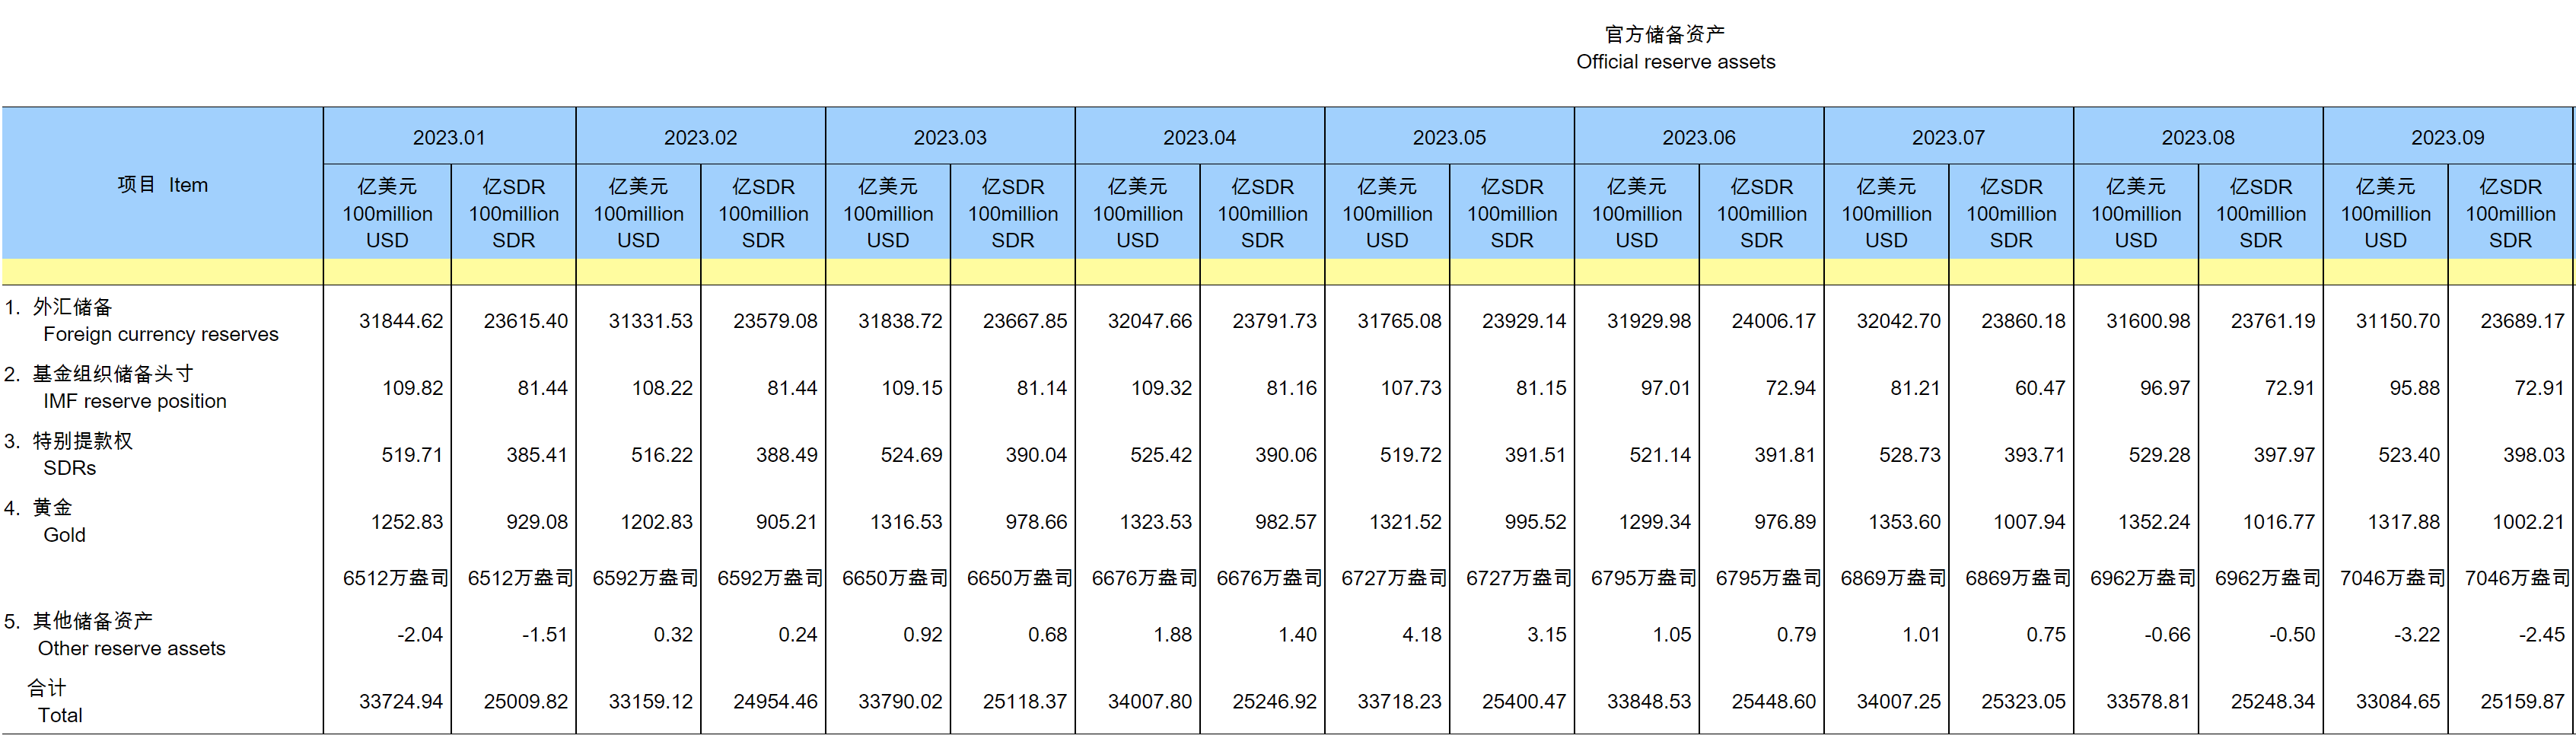Click cell value 1252.83

tap(407, 522)
